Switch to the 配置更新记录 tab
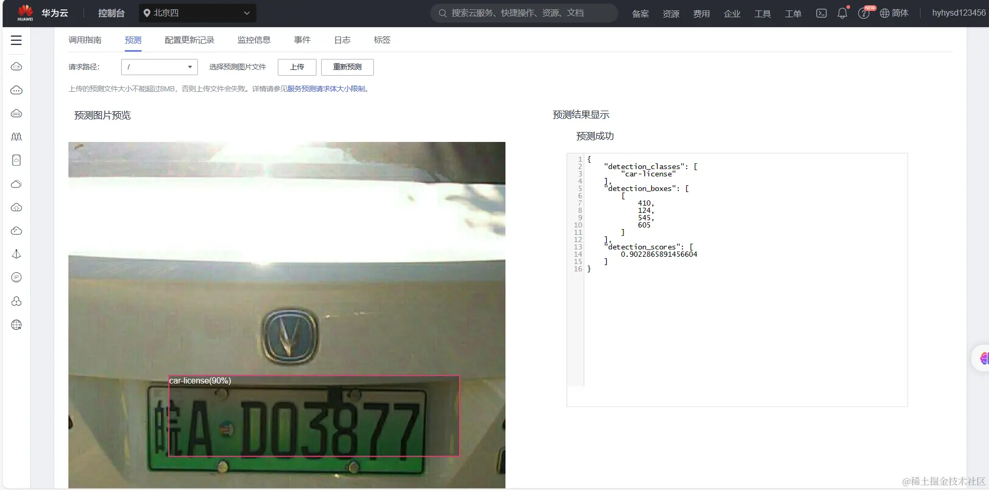Image resolution: width=989 pixels, height=490 pixels. pos(189,40)
